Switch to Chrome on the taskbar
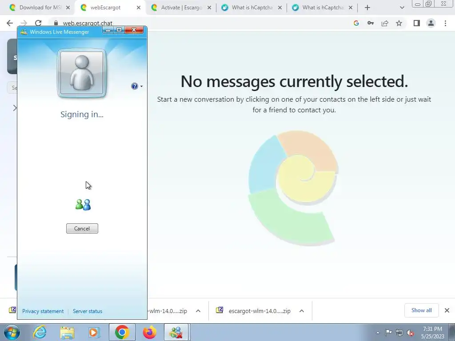 click(x=122, y=332)
